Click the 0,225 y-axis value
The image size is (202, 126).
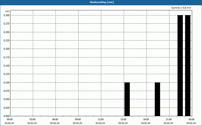tap(7, 41)
